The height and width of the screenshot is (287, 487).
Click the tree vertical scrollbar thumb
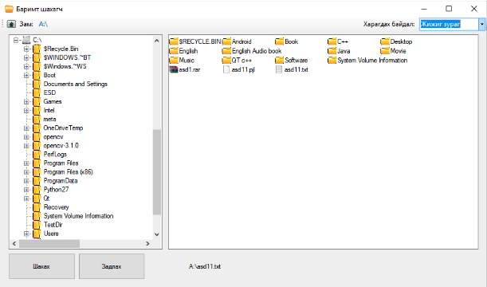click(x=157, y=172)
